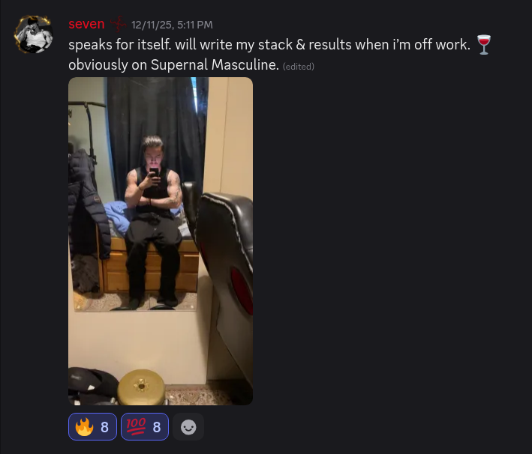Open seven's profile avatar picture
Image resolution: width=532 pixels, height=454 pixels.
coord(33,34)
